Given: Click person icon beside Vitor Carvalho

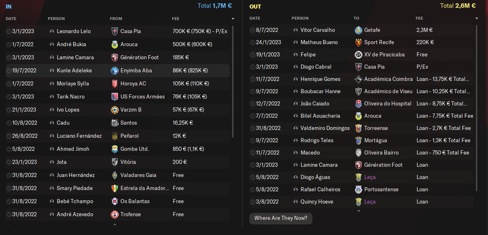Looking at the screenshot, I should (296, 30).
